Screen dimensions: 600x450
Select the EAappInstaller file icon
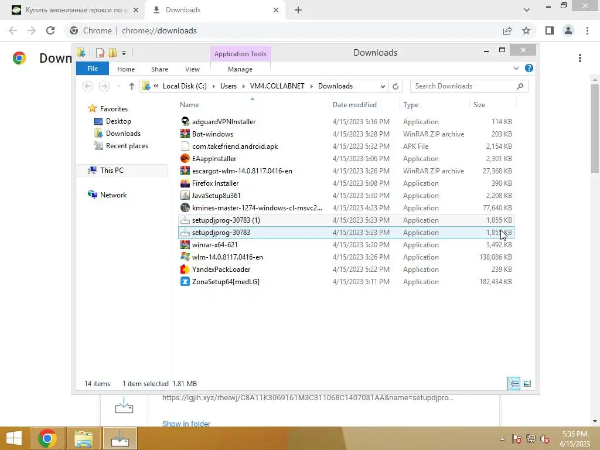click(185, 158)
